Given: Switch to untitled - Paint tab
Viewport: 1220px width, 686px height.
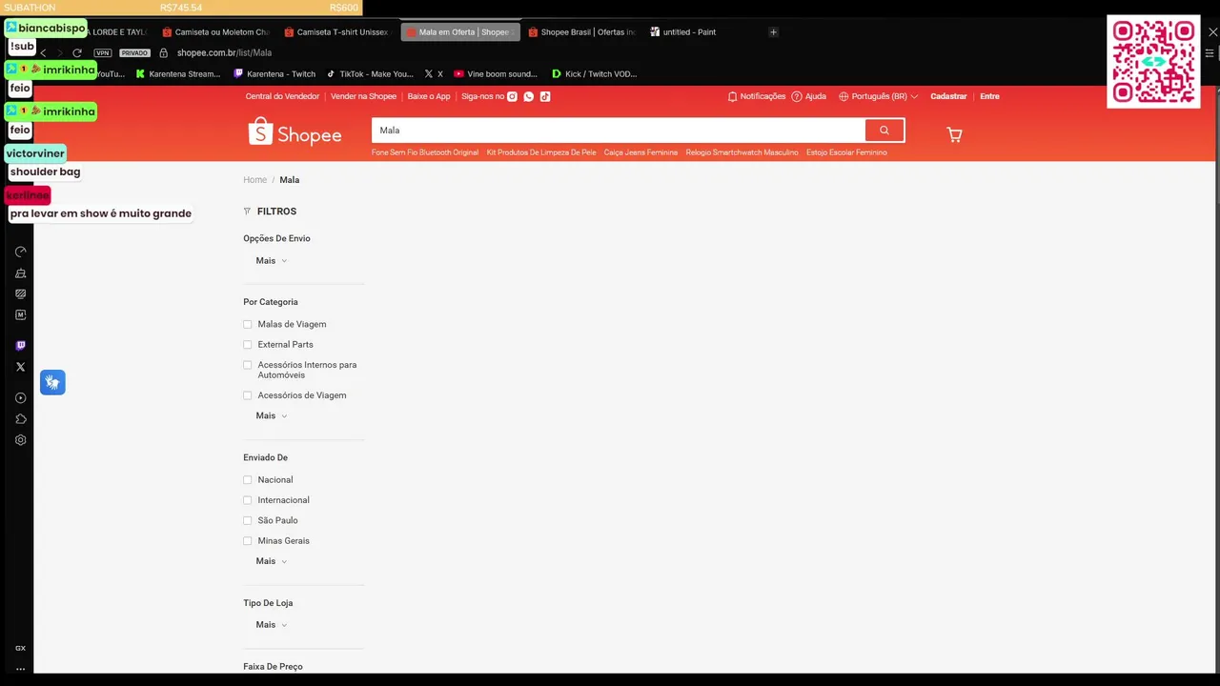Looking at the screenshot, I should point(682,32).
